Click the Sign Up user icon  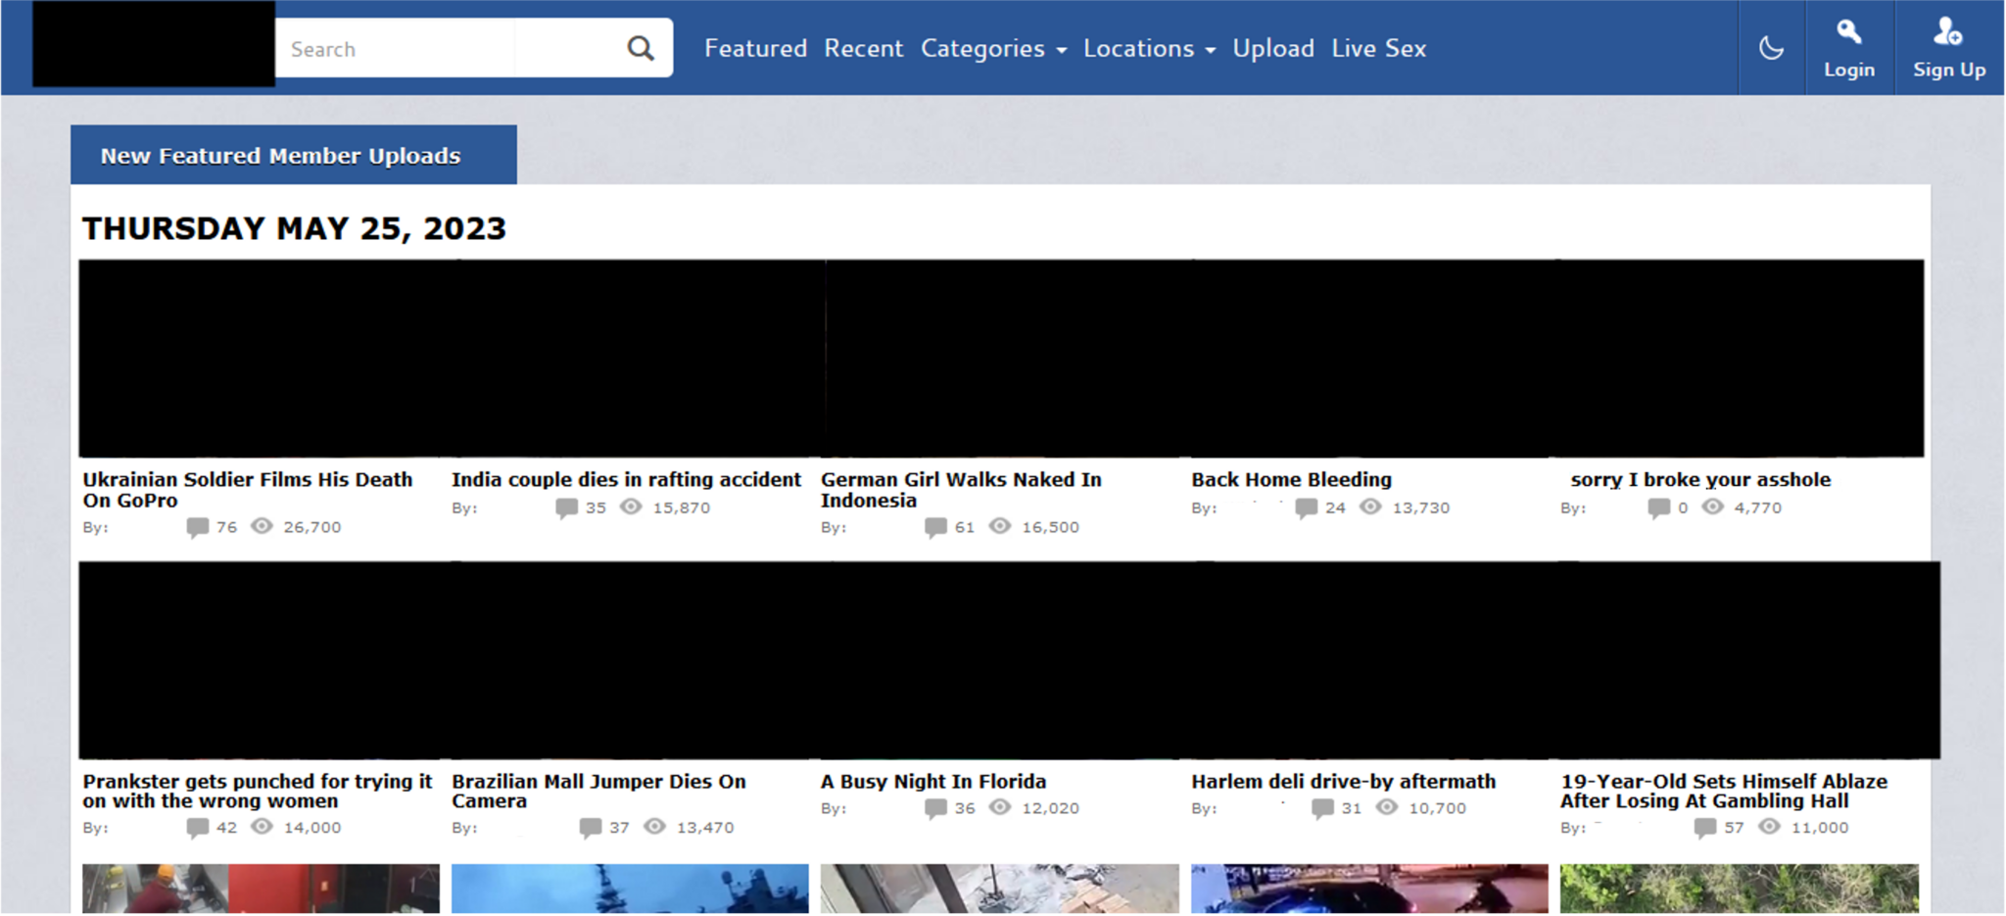[x=1947, y=31]
